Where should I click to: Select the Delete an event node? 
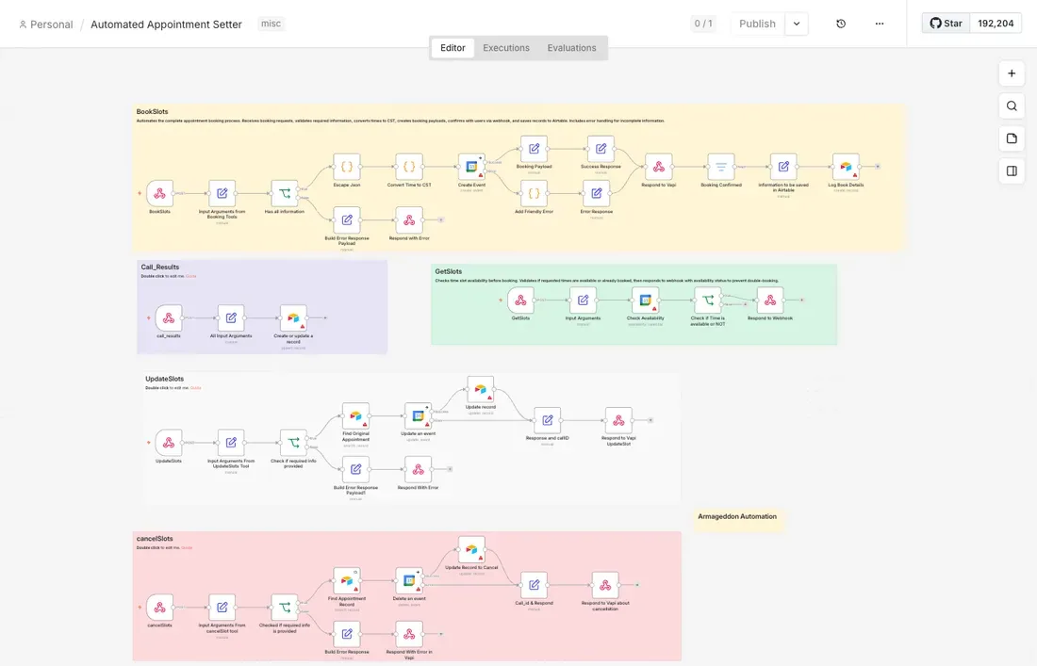click(409, 581)
